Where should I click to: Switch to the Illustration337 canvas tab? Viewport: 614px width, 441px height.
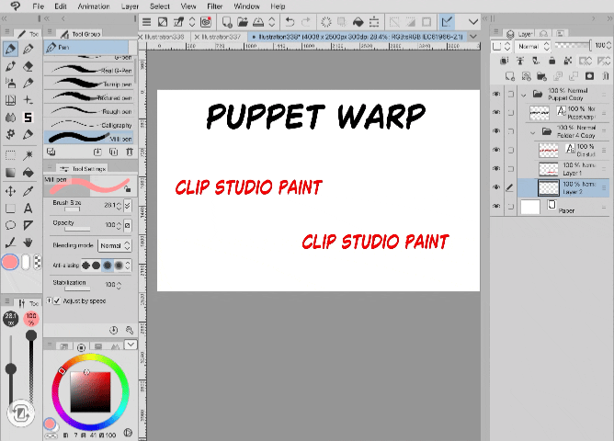222,37
